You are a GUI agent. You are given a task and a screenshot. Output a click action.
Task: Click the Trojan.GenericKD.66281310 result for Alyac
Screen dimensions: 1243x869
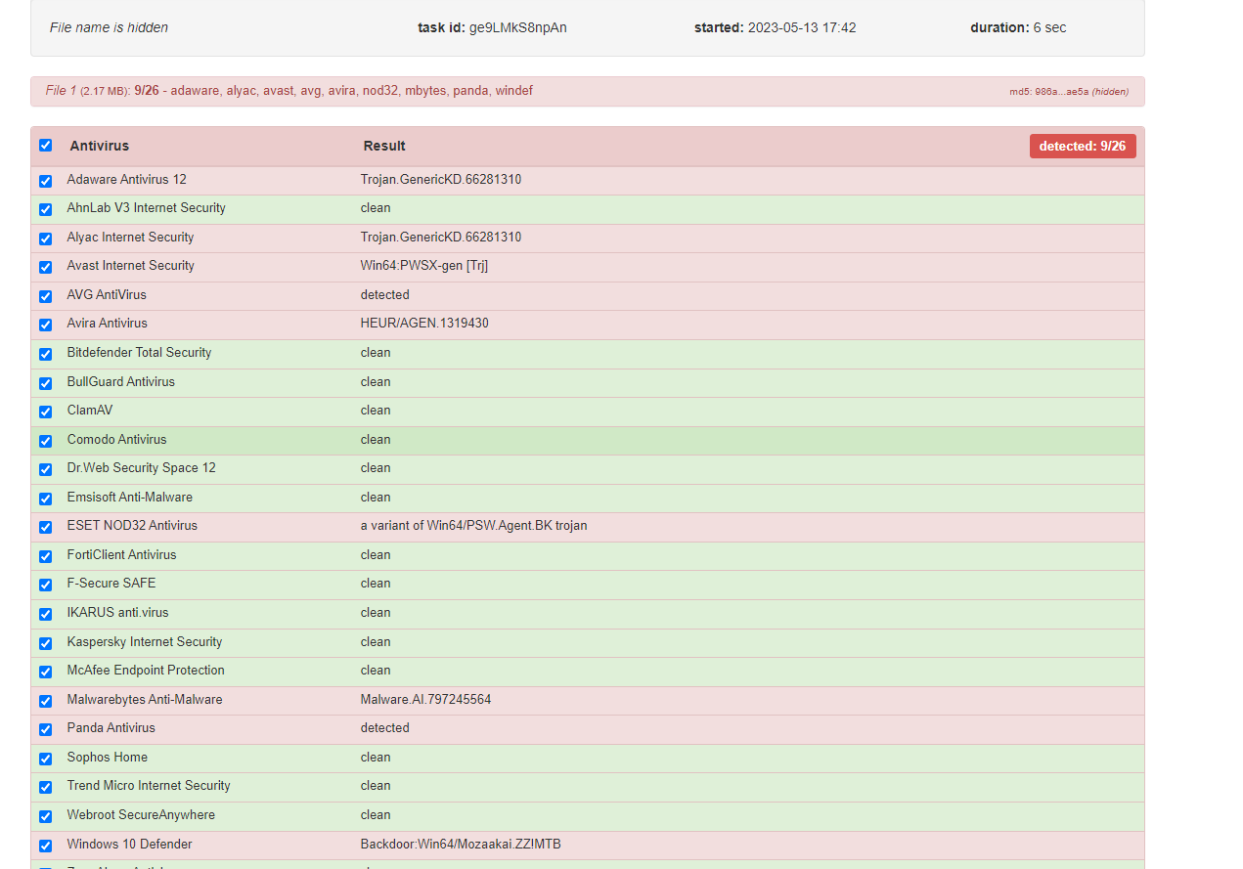(441, 238)
